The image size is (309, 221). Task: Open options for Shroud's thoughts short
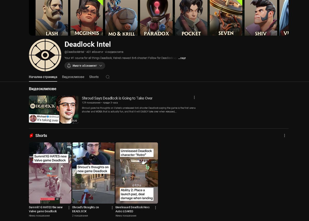tap(112, 208)
